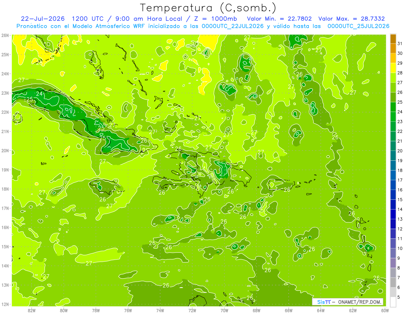
Task: Click the "Valor Min. = 22.7802" value
Action: [279, 19]
